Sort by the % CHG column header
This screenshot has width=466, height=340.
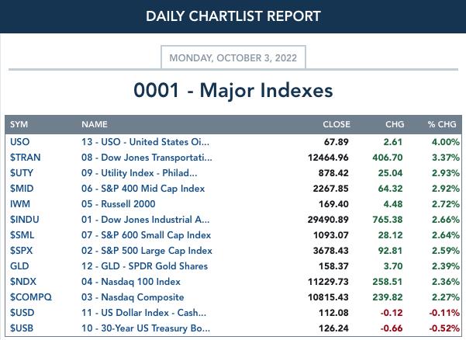tap(442, 124)
